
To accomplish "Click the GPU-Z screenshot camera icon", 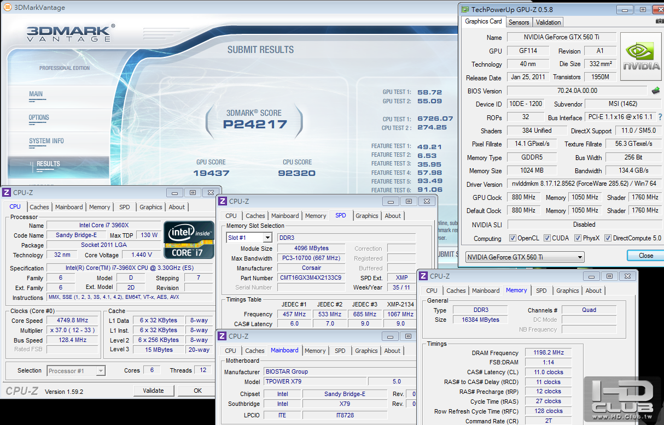I will coord(660,21).
